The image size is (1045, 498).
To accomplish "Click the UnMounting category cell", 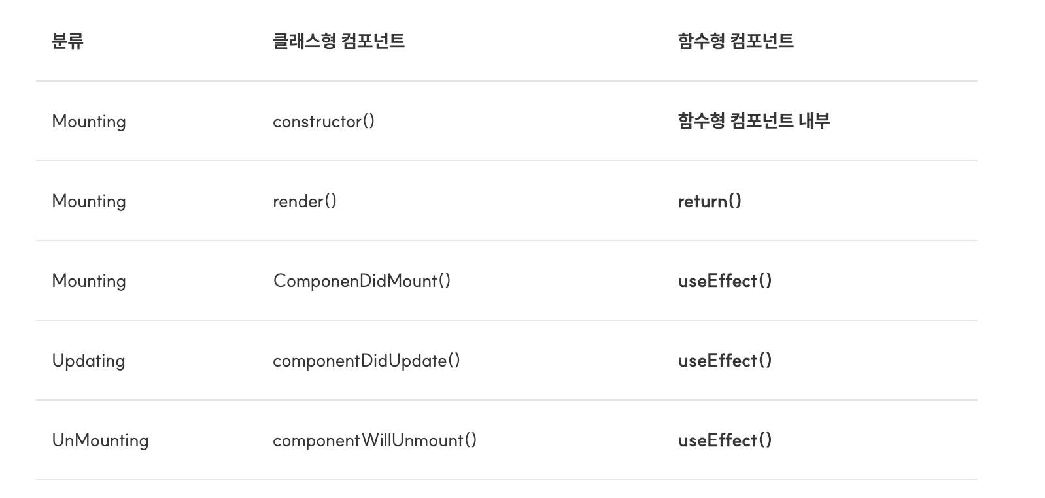I will click(x=100, y=440).
